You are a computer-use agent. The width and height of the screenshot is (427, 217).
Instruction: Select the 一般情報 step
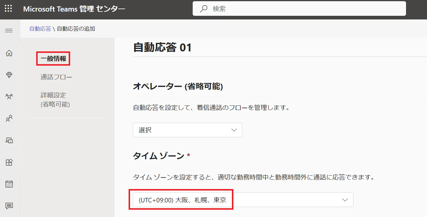click(x=53, y=59)
